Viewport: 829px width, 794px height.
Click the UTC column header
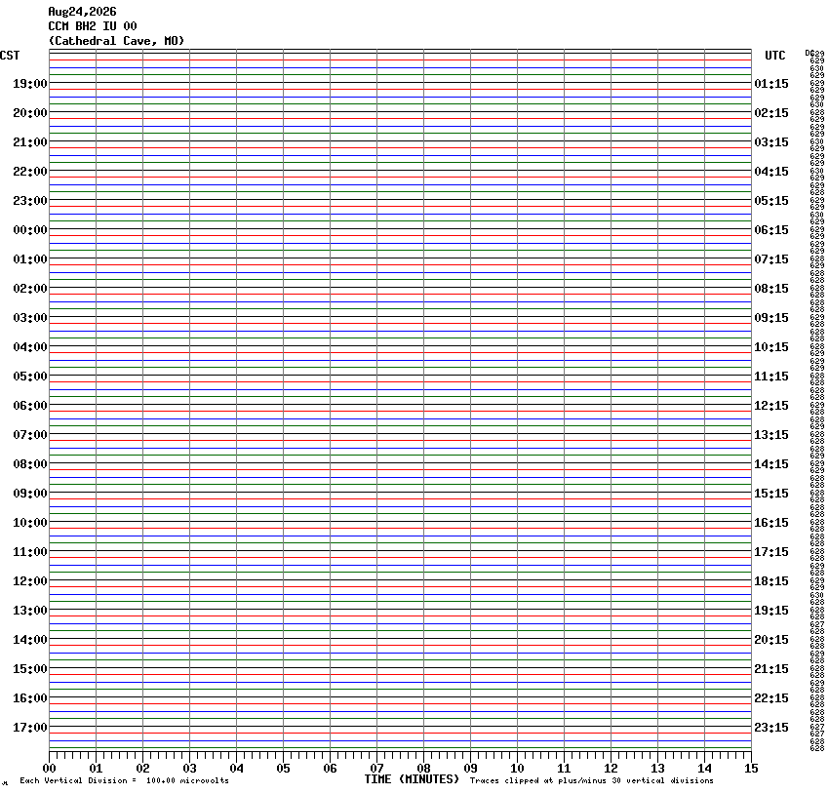click(775, 56)
